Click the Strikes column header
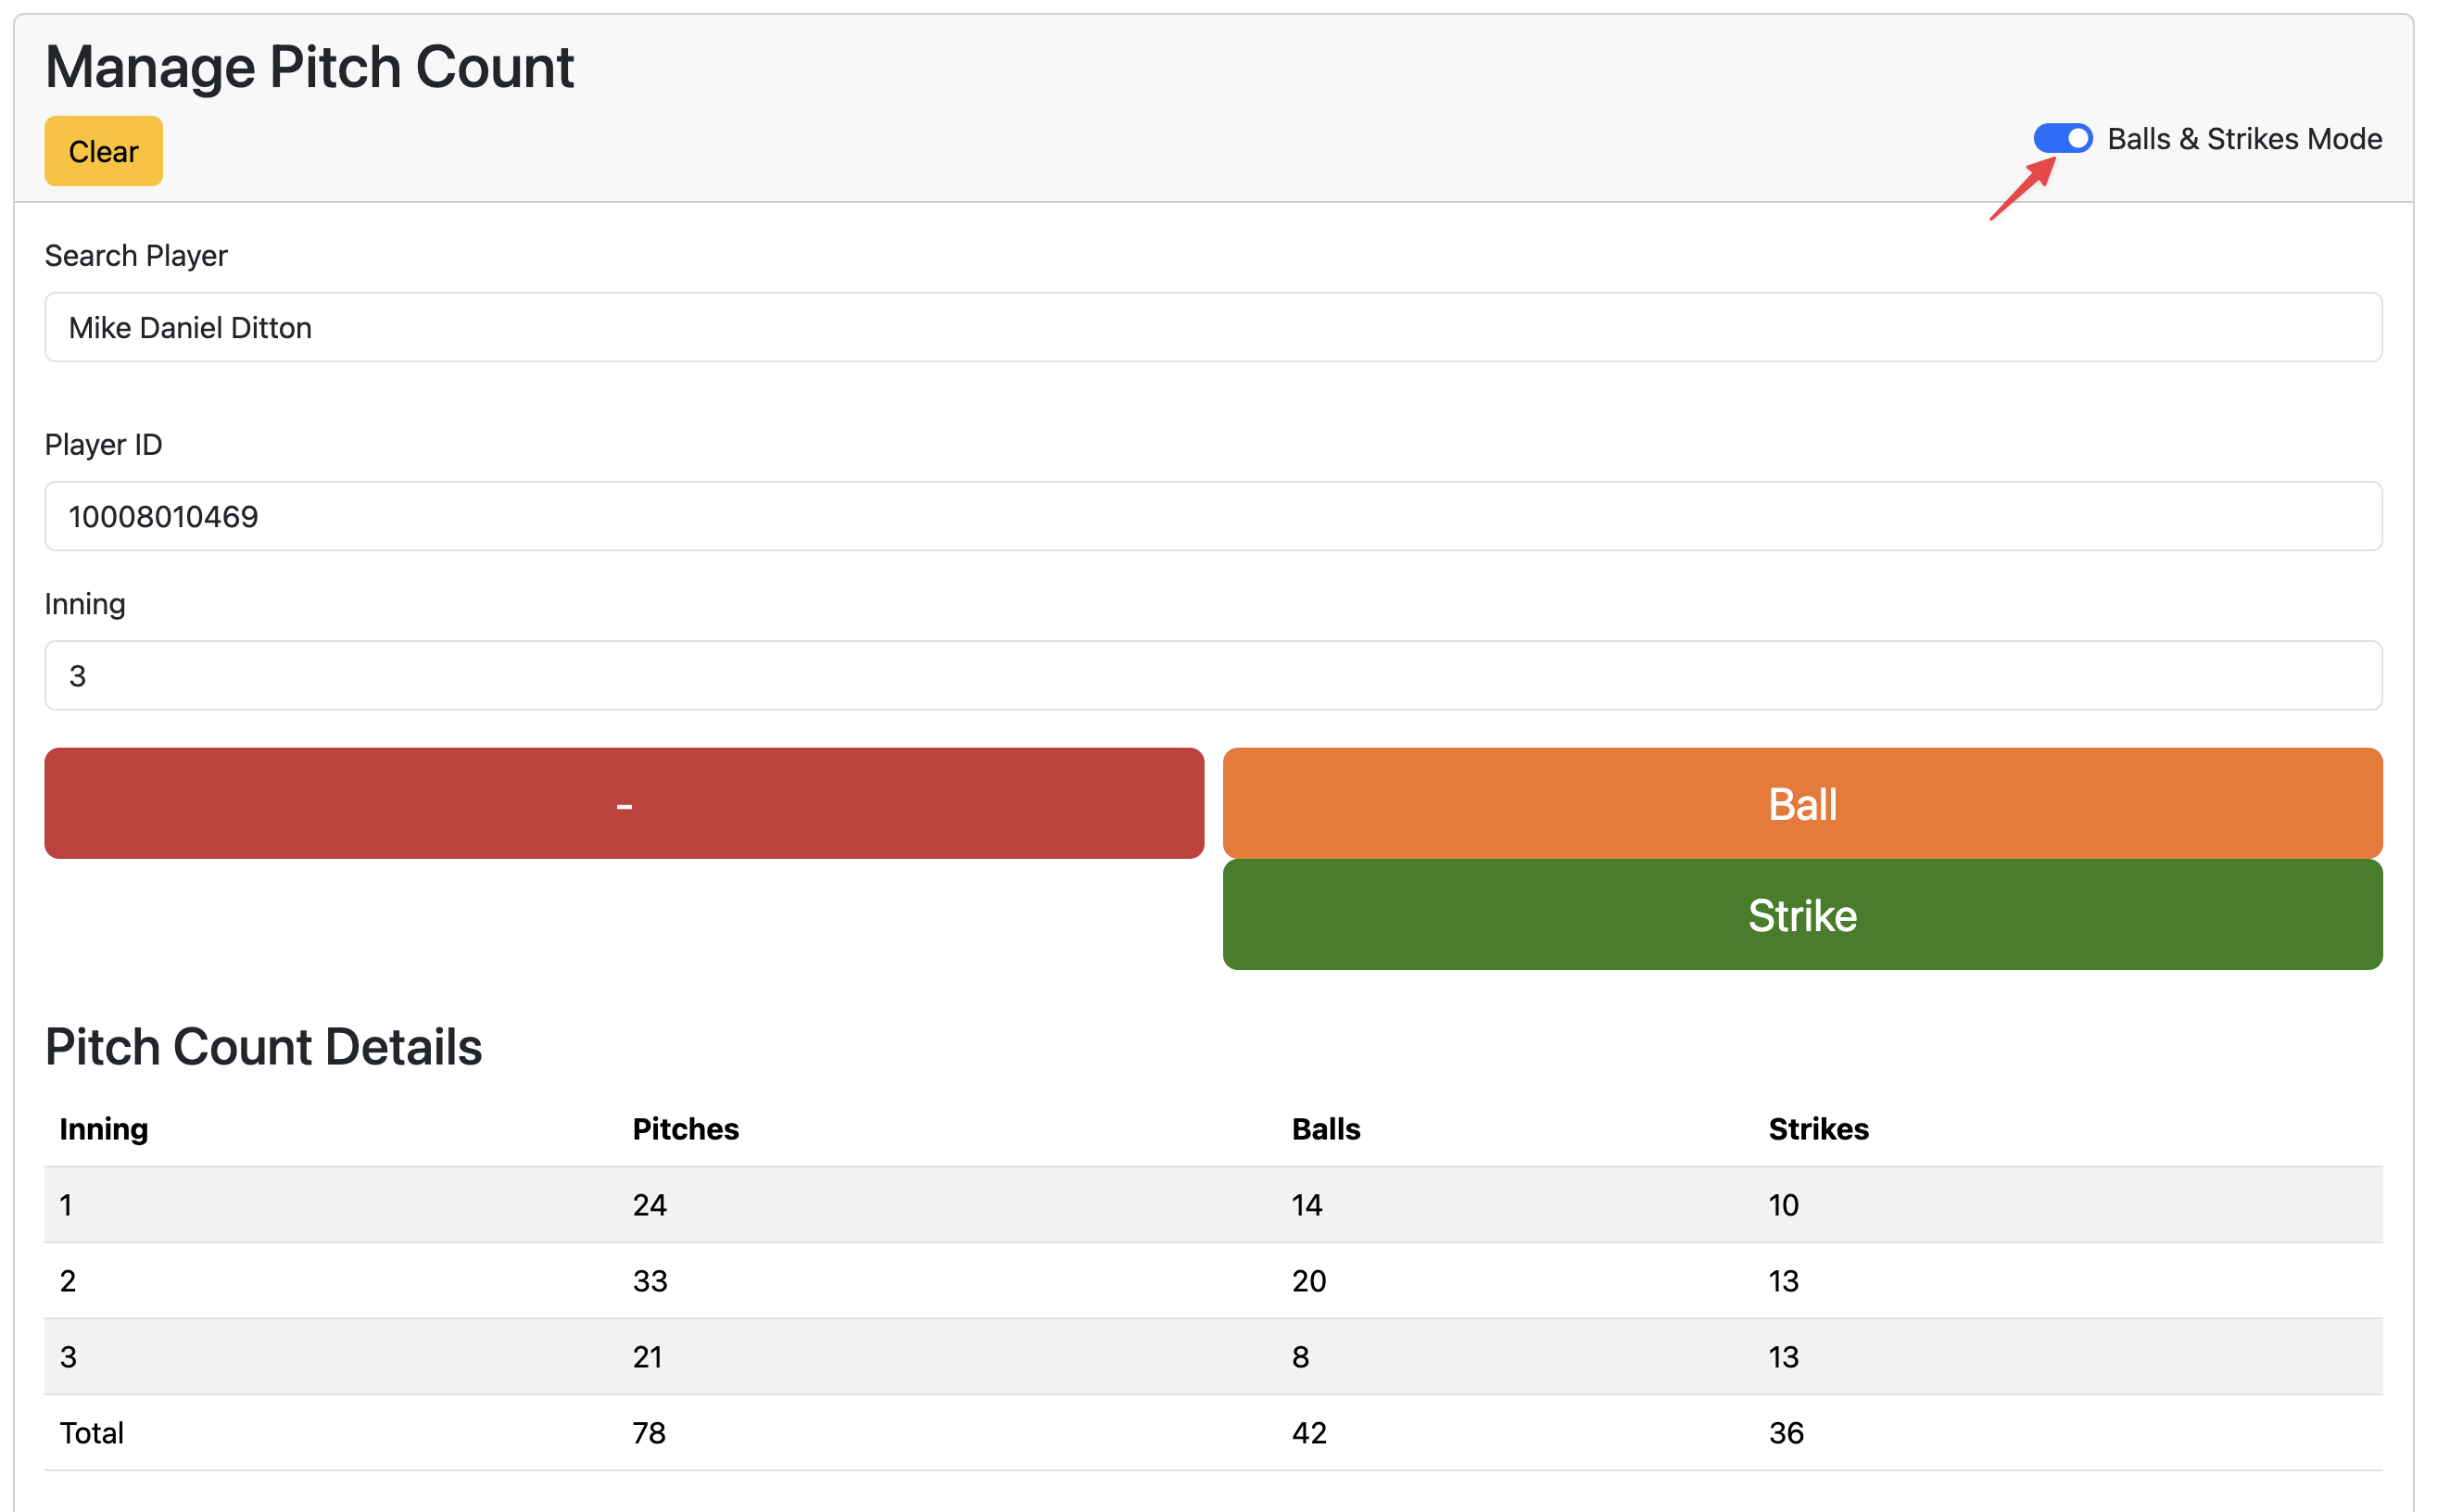Screen dimensions: 2437x1512 [x=1817, y=1129]
